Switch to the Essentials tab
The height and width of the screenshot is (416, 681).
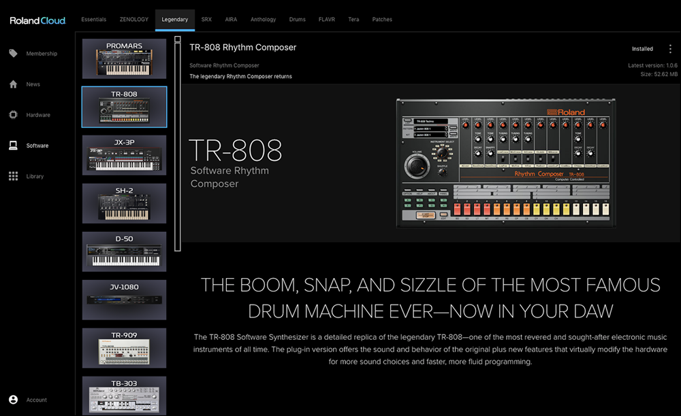coord(94,20)
